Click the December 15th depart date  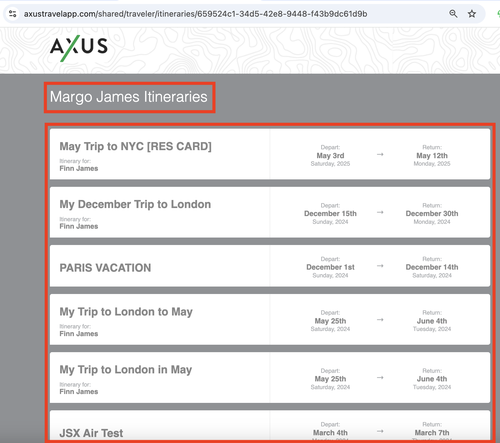(330, 214)
